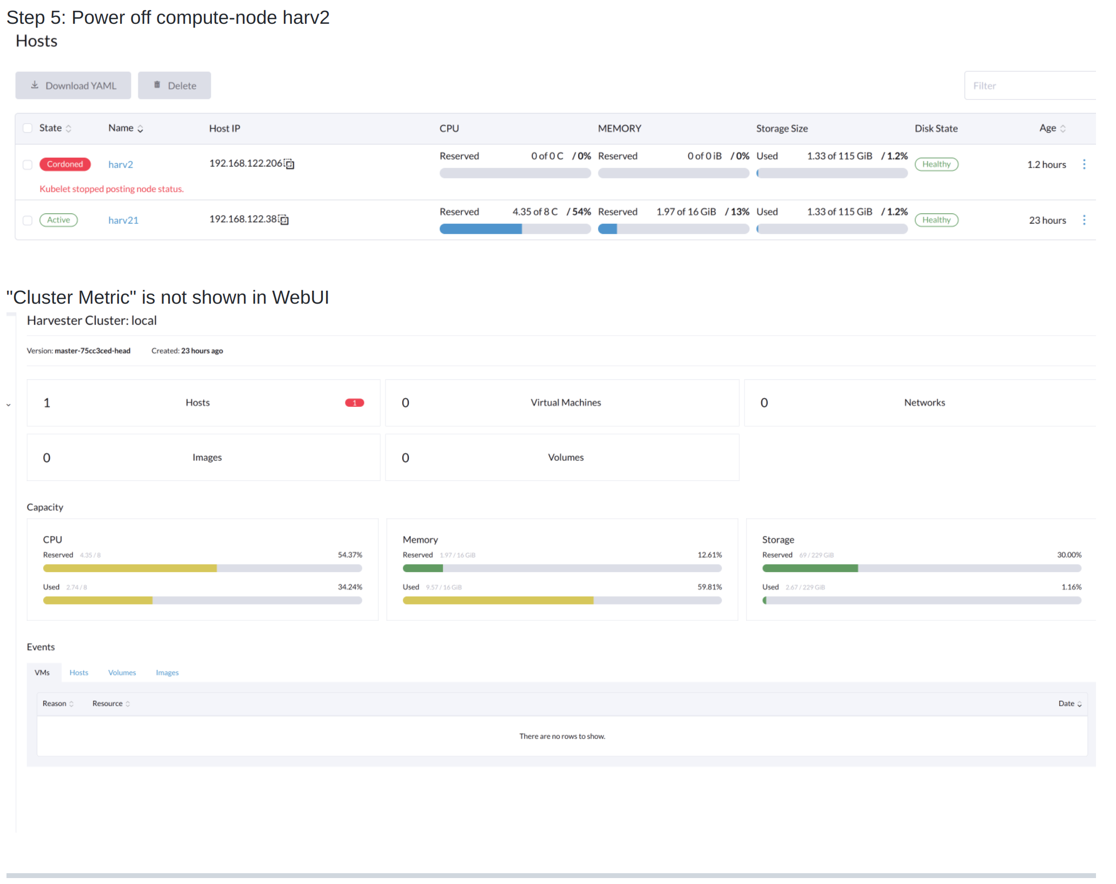Open the harv2 host details link
Viewport: 1116px width, 884px height.
click(x=120, y=164)
